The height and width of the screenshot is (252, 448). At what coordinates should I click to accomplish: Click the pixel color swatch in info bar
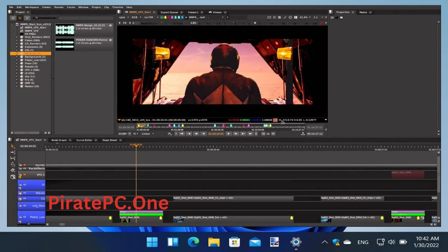275,120
